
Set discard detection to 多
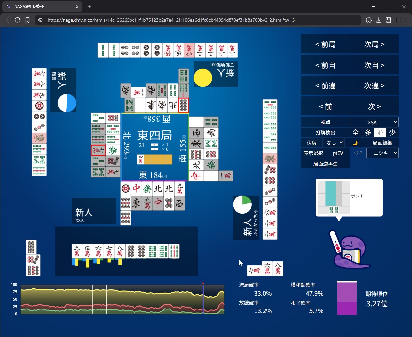[x=368, y=133]
